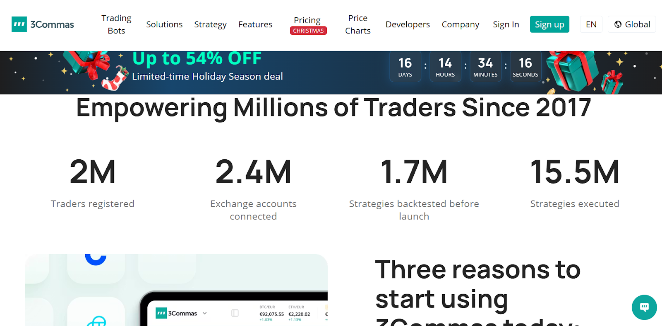
Task: Click the green Sign up button
Action: click(x=549, y=24)
